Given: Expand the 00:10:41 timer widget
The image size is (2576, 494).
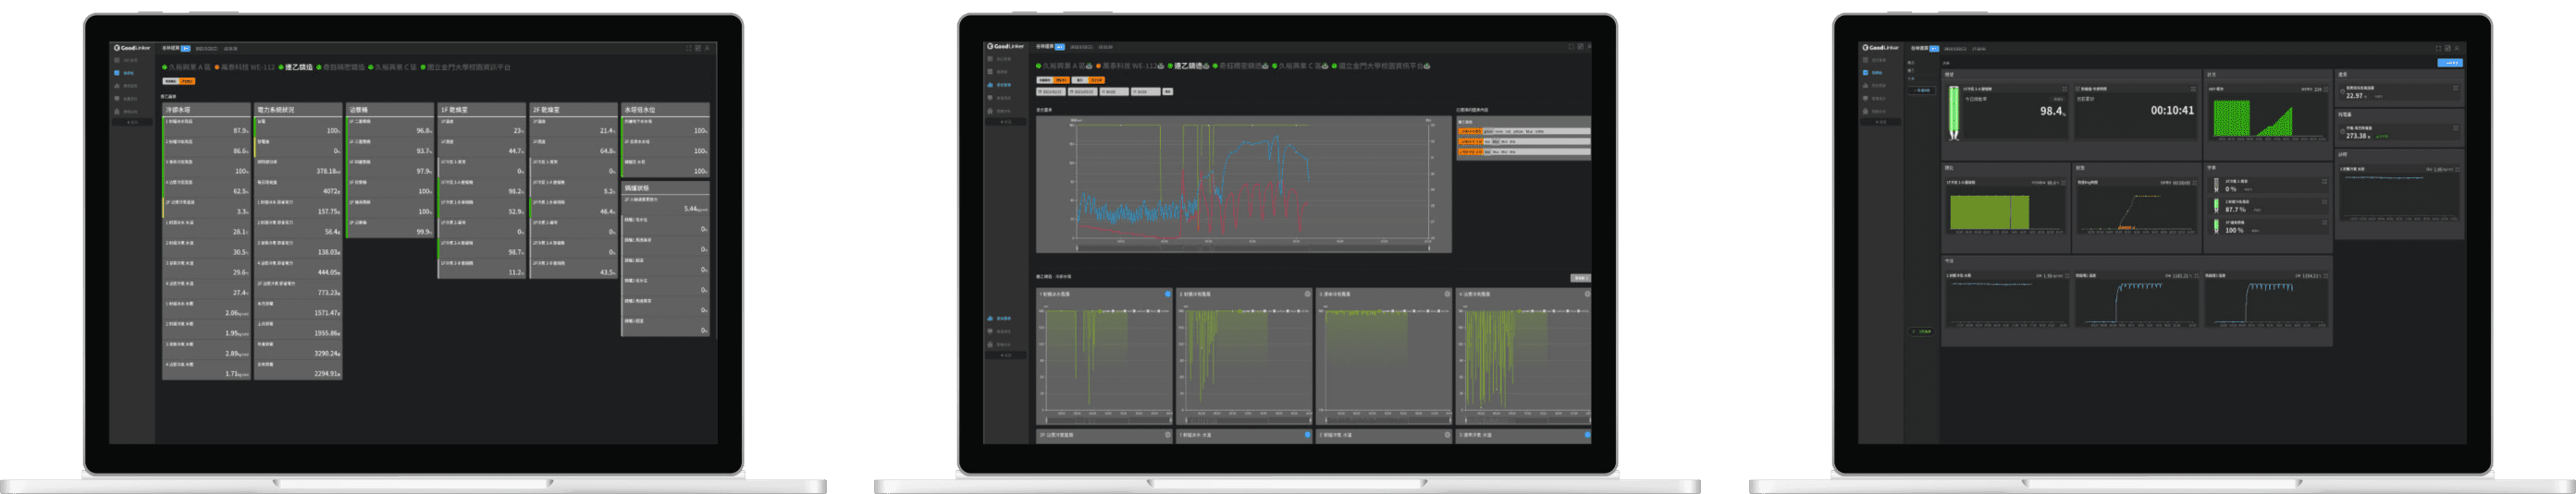Looking at the screenshot, I should [x=2196, y=89].
